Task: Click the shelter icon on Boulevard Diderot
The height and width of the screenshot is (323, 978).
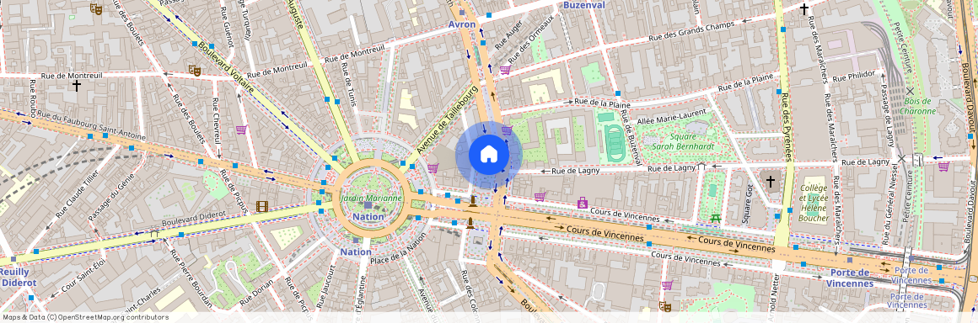Action: [x=154, y=233]
